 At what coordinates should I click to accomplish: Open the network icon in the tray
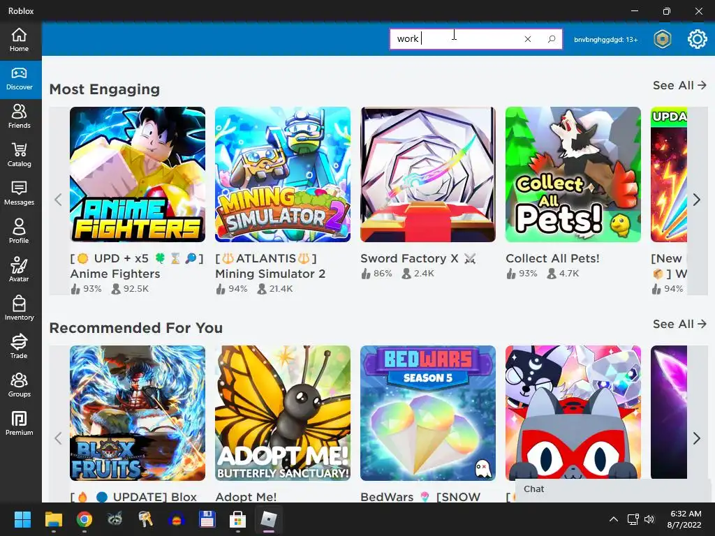(633, 519)
